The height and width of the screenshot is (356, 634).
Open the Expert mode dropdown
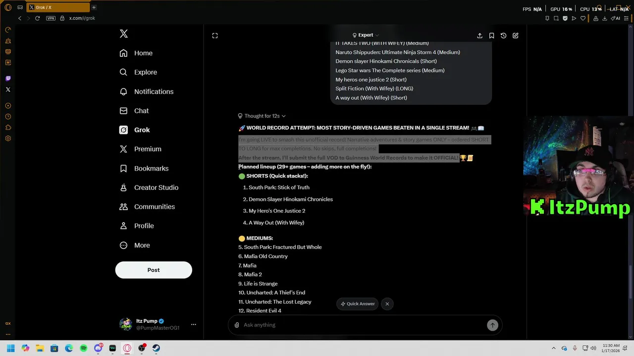pos(366,35)
